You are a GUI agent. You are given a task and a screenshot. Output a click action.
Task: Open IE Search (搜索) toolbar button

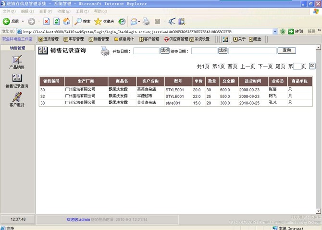(x=82, y=21)
